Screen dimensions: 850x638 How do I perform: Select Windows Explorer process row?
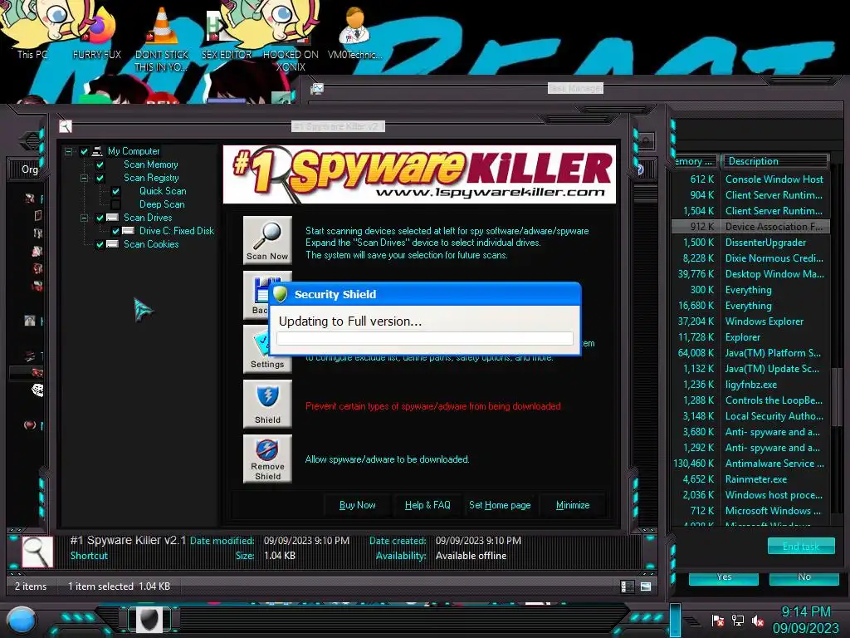[750, 321]
